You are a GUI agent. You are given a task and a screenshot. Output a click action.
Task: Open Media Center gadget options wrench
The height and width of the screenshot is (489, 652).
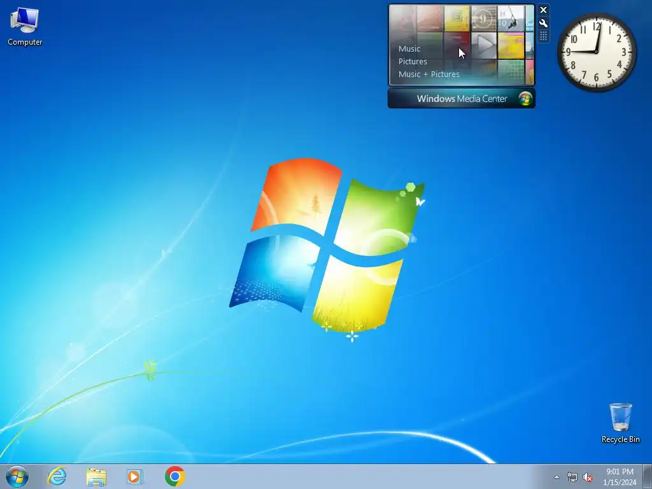click(544, 24)
